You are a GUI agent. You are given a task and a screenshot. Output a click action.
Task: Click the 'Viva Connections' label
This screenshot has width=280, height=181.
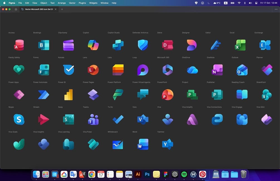coord(214,107)
